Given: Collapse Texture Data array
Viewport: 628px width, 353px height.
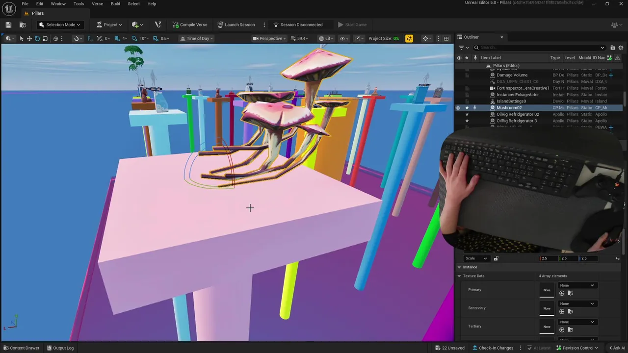Looking at the screenshot, I should pyautogui.click(x=459, y=276).
